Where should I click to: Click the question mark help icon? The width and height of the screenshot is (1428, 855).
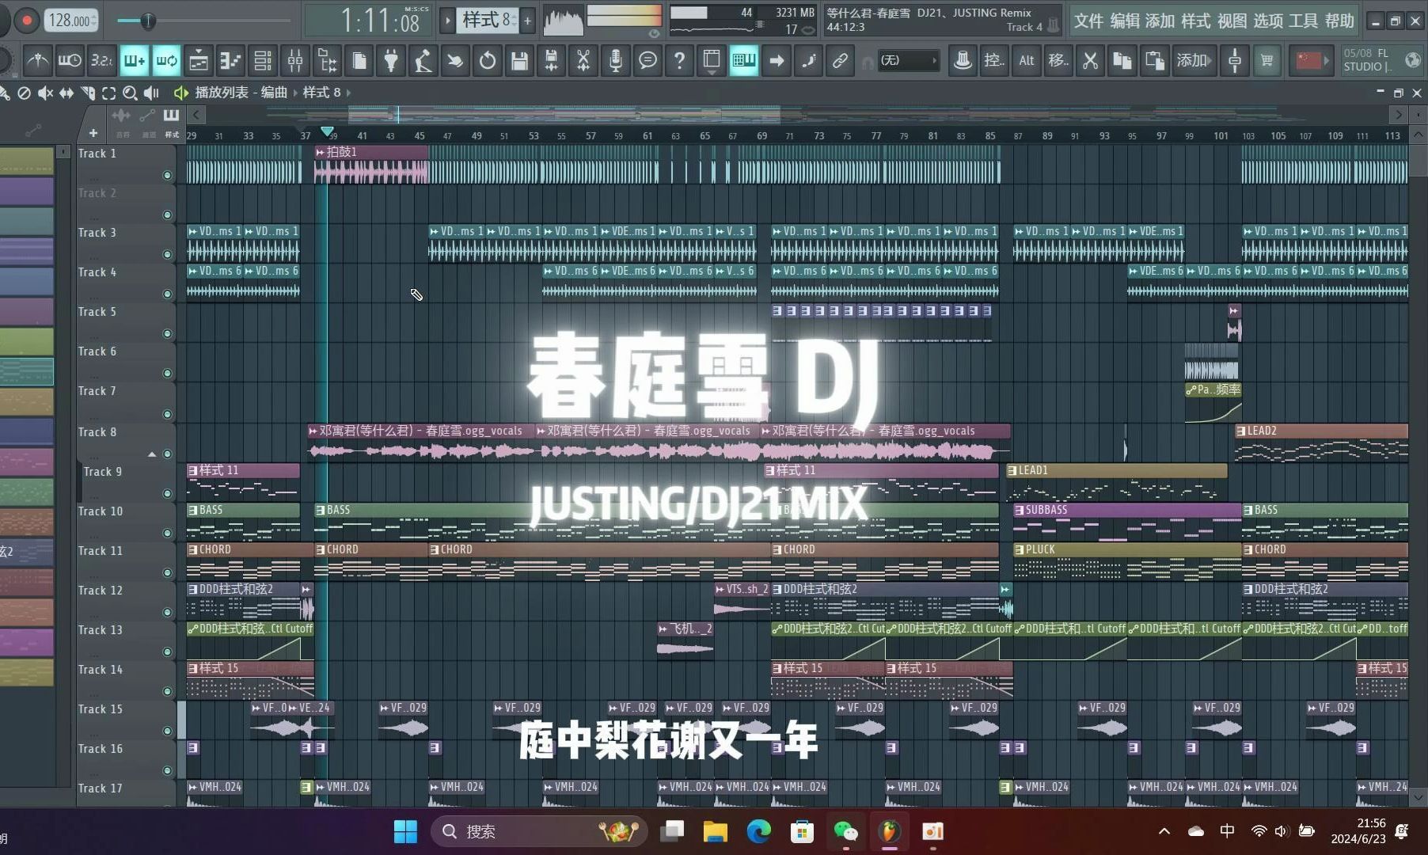pyautogui.click(x=679, y=60)
